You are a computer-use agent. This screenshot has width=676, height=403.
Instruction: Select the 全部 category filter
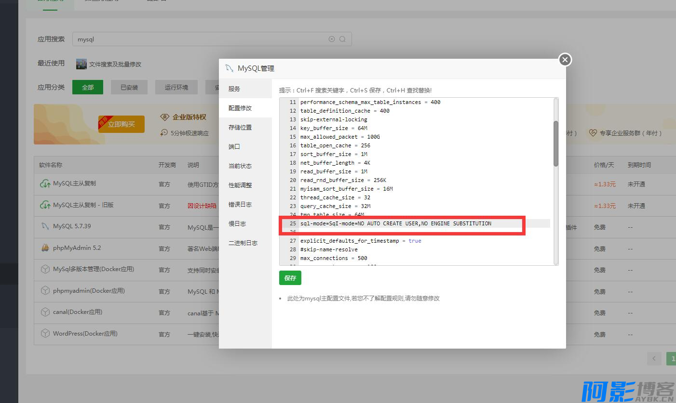88,87
